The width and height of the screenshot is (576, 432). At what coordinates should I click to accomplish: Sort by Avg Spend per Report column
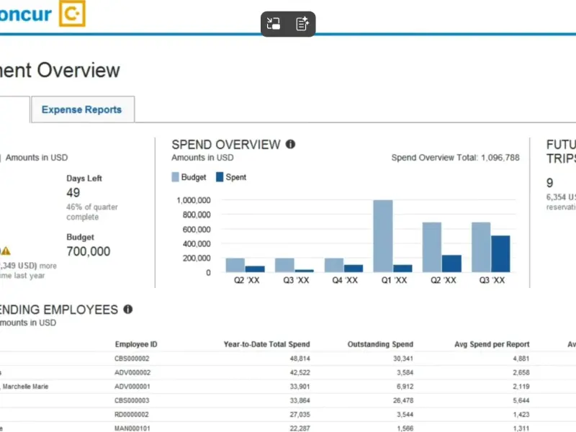(x=492, y=345)
